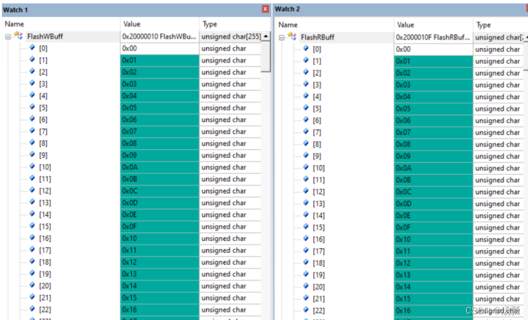Click the scroll-up arrow in Watch 1
The width and height of the screenshot is (528, 320).
266,36
